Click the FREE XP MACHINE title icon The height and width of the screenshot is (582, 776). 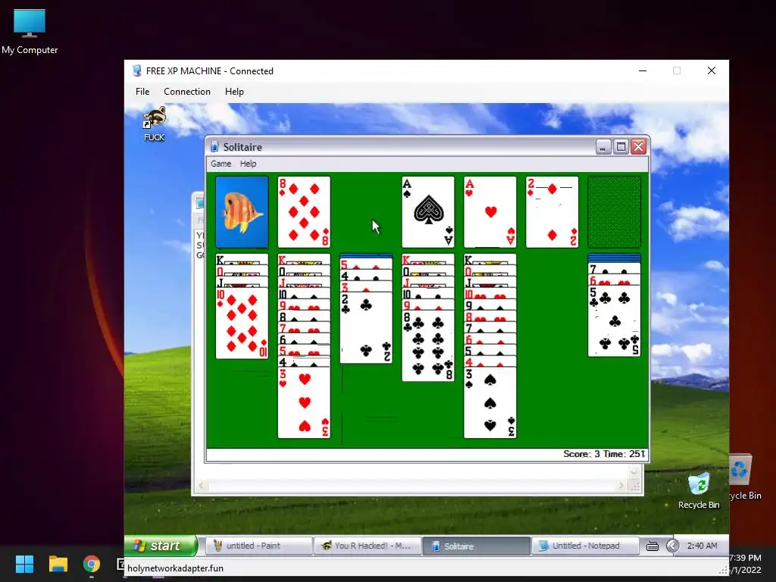pyautogui.click(x=137, y=70)
